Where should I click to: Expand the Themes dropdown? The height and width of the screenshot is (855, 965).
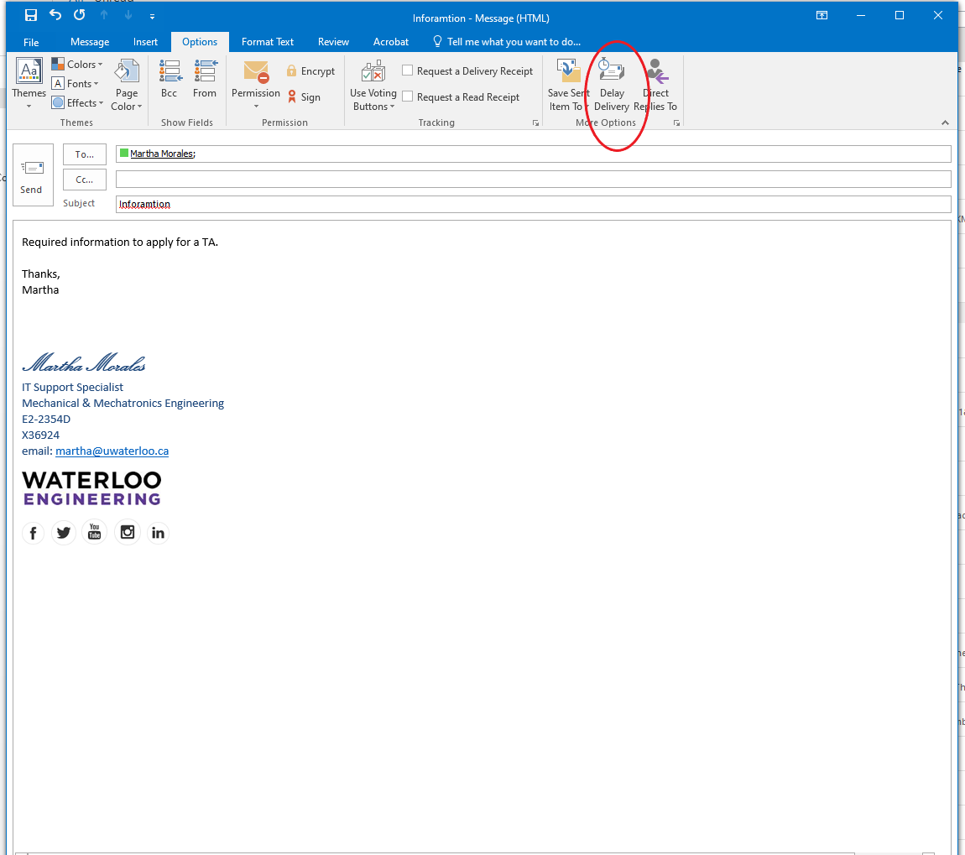29,84
